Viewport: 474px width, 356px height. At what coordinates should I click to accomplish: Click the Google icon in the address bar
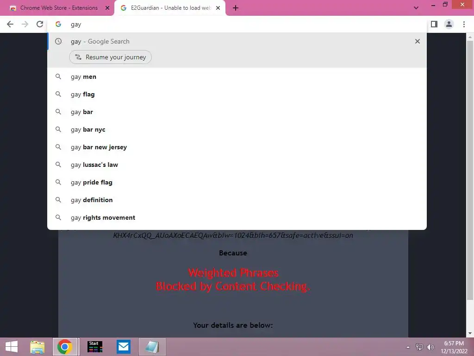tap(58, 24)
